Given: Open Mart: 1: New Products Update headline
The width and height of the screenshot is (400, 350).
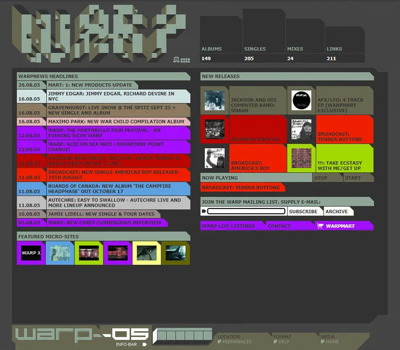Looking at the screenshot, I should point(92,85).
